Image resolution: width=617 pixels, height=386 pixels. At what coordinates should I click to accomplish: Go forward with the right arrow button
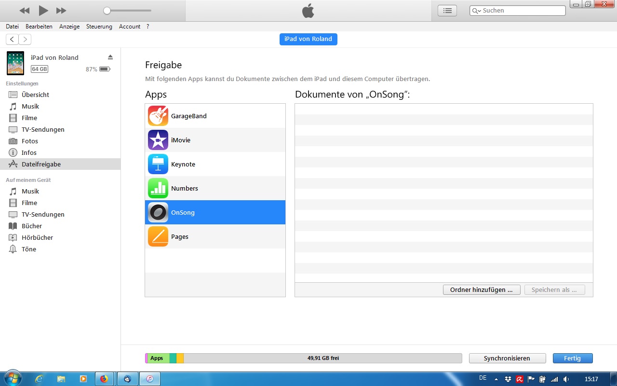pyautogui.click(x=25, y=39)
